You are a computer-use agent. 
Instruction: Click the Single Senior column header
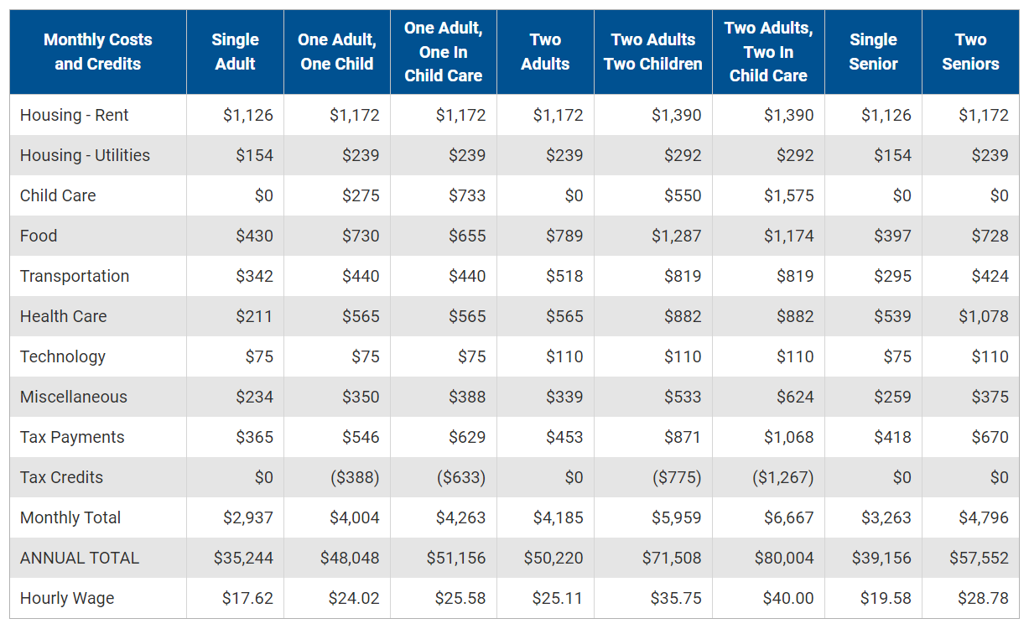[x=873, y=52]
